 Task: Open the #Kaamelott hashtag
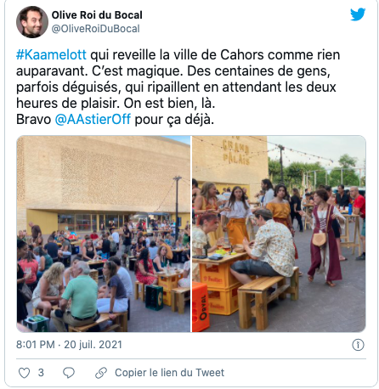point(51,54)
